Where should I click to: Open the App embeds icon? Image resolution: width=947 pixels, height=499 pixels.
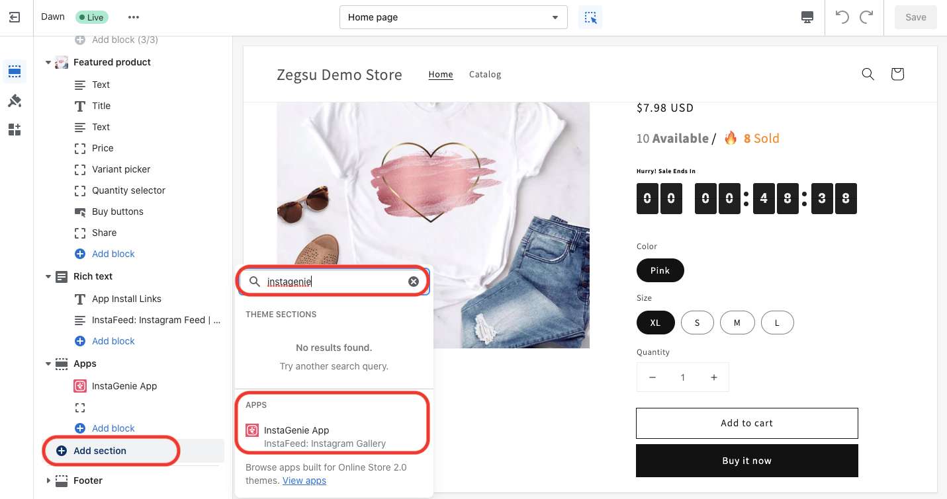click(x=15, y=130)
